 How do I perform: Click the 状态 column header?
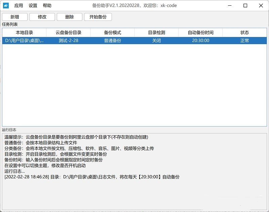pyautogui.click(x=245, y=32)
